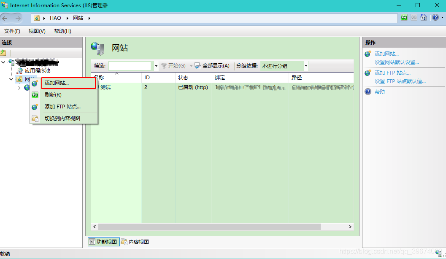446x259 pixels.
Task: Click 添加网站... link in Actions pane
Action: click(x=387, y=54)
